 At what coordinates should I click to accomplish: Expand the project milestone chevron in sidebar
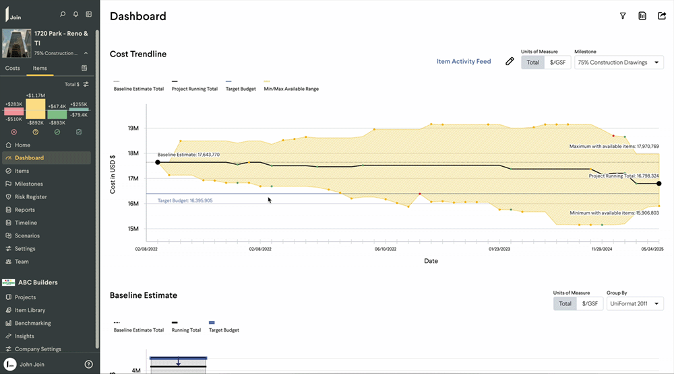tap(86, 53)
